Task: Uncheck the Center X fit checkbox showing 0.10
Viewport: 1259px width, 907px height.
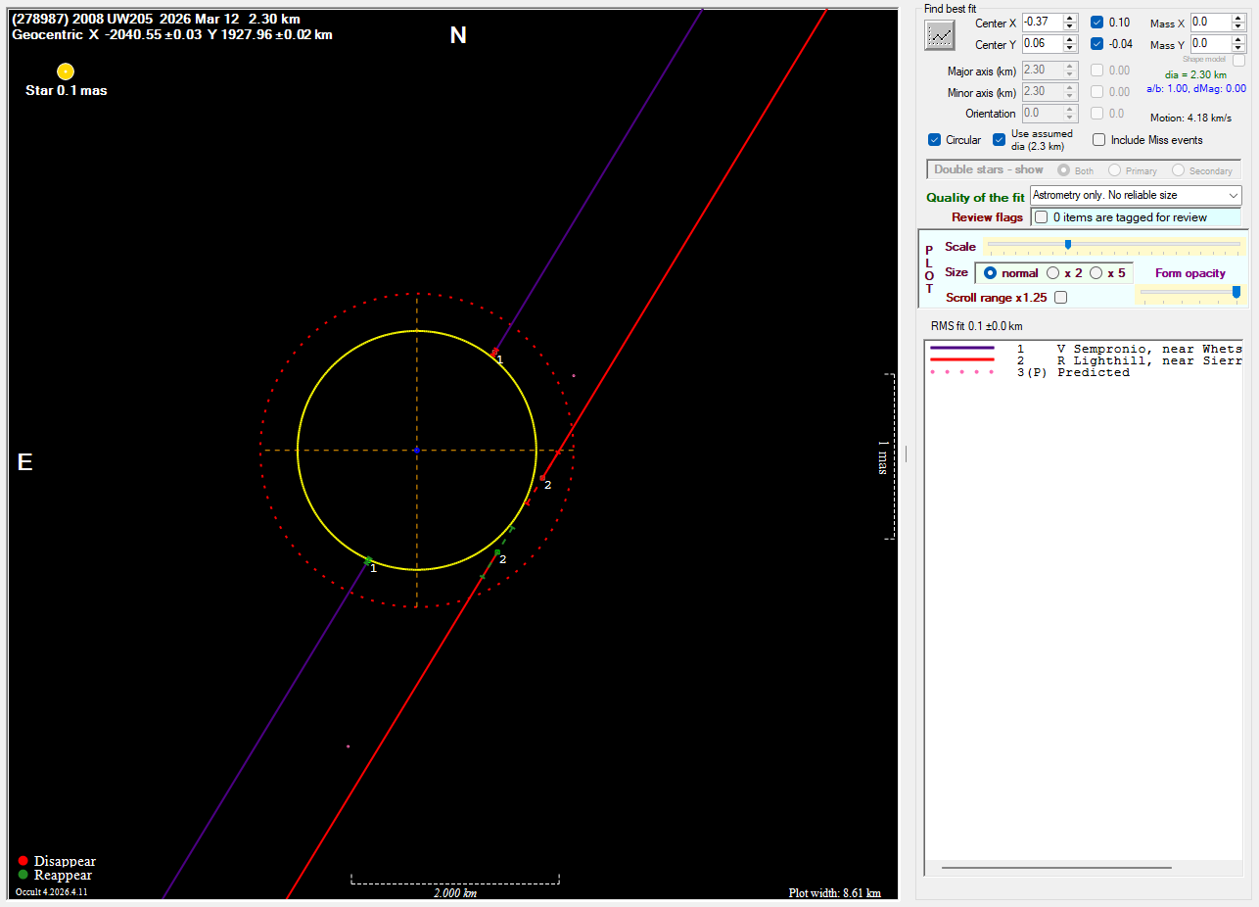Action: 1097,23
